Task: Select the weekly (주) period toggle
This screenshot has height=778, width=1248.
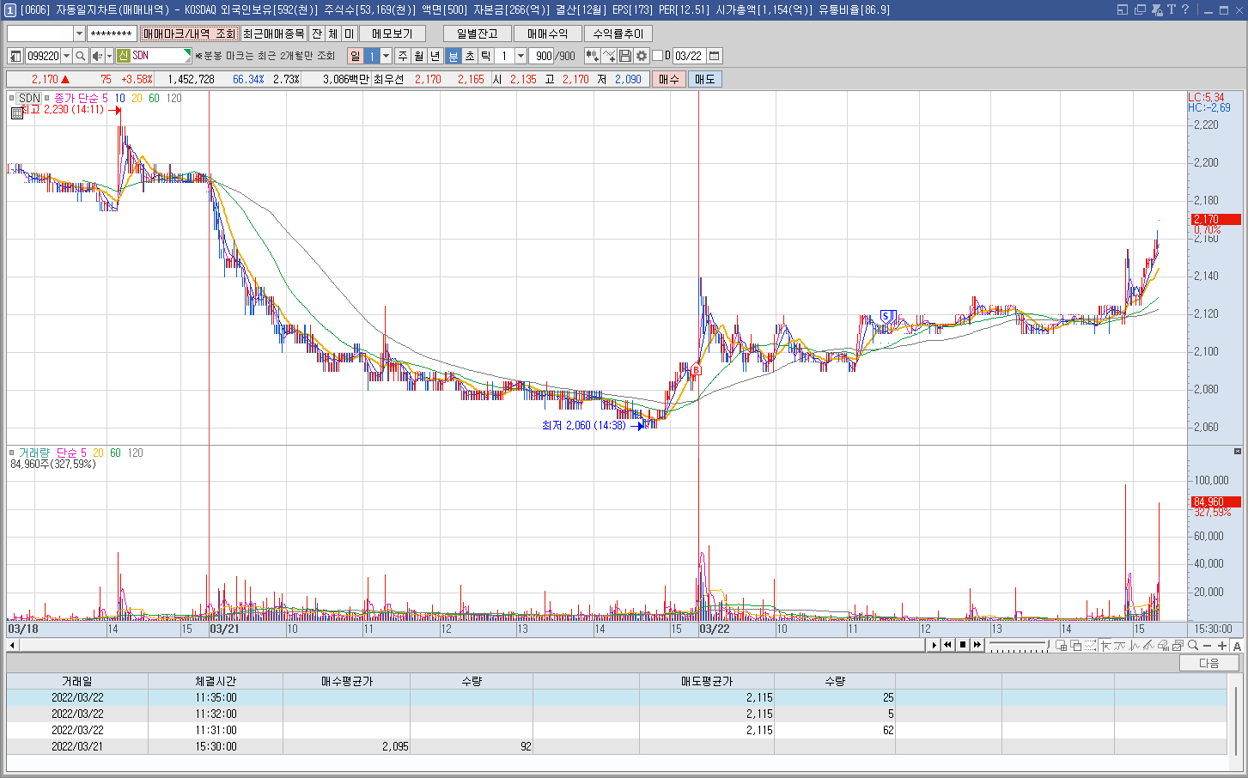Action: (402, 56)
